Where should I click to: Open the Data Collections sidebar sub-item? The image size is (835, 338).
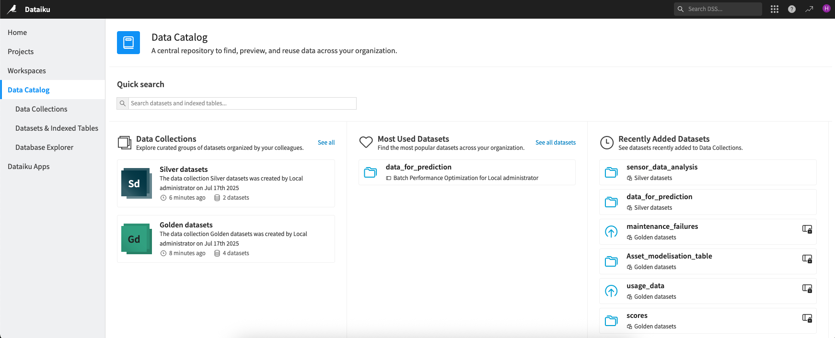coord(53,109)
